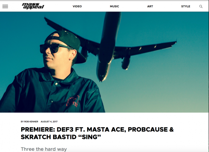Click the "Three the hard way" subtitle
Image resolution: width=209 pixels, height=152 pixels.
(x=44, y=149)
